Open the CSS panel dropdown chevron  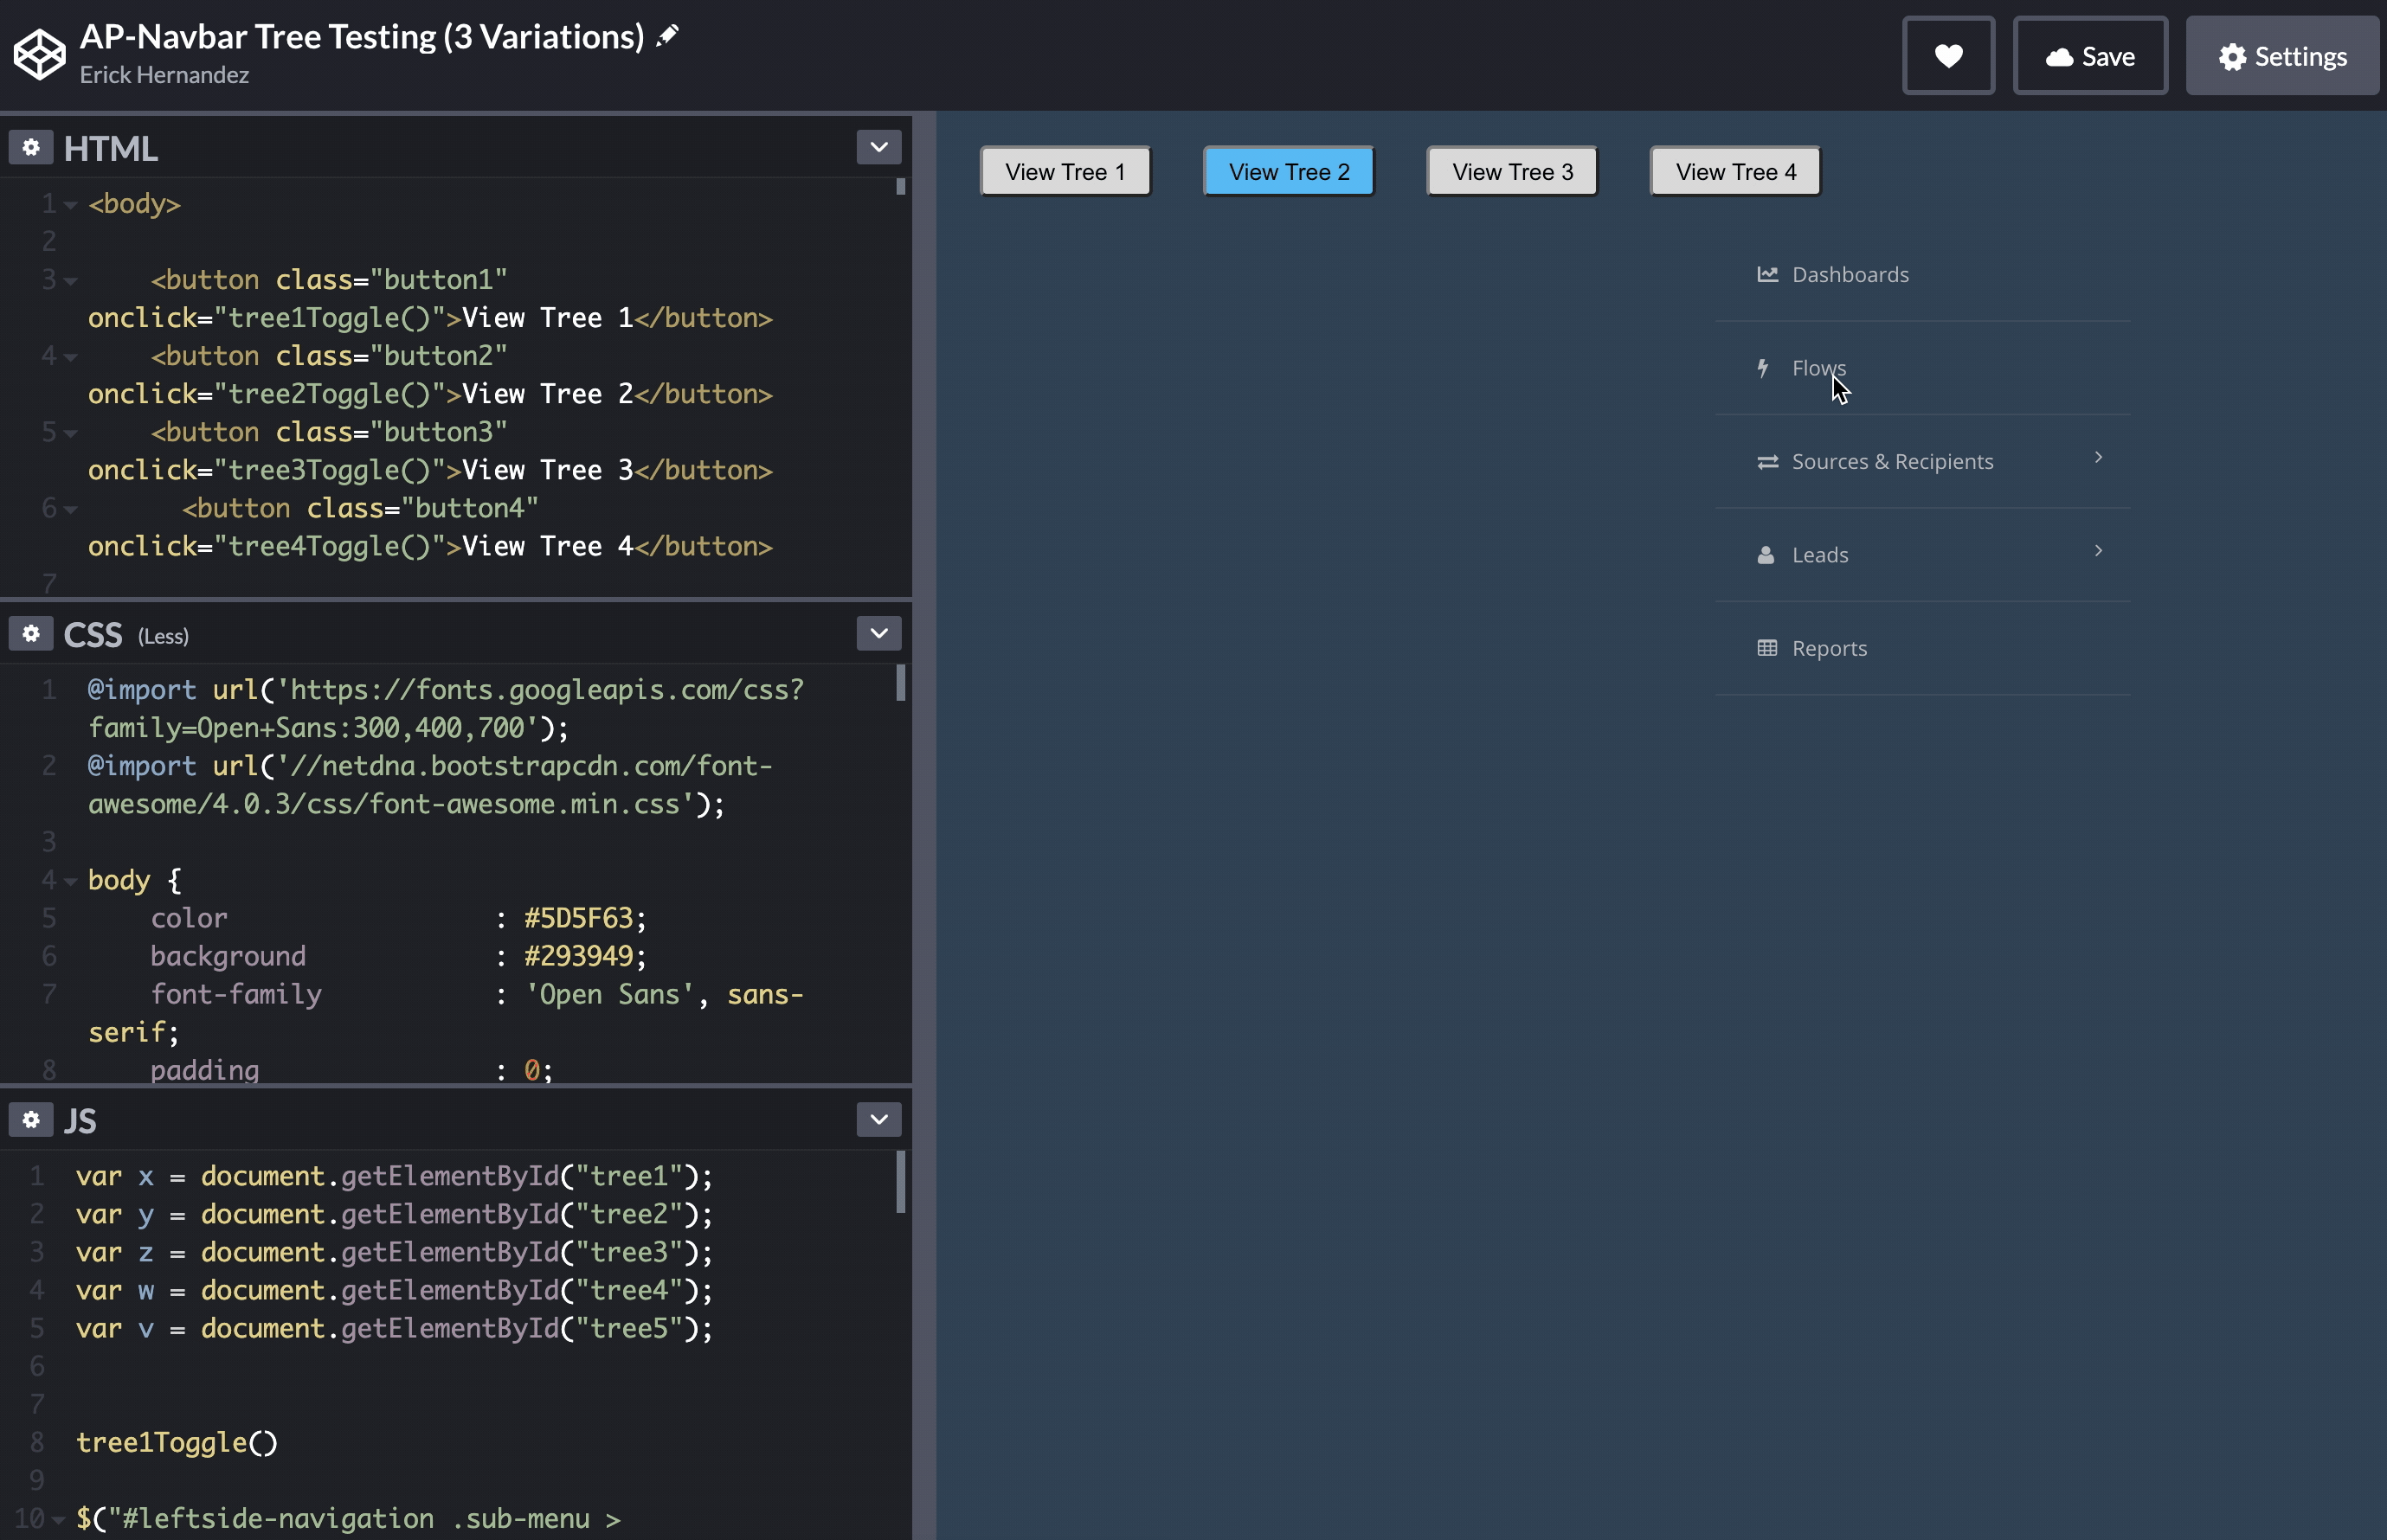coord(878,634)
